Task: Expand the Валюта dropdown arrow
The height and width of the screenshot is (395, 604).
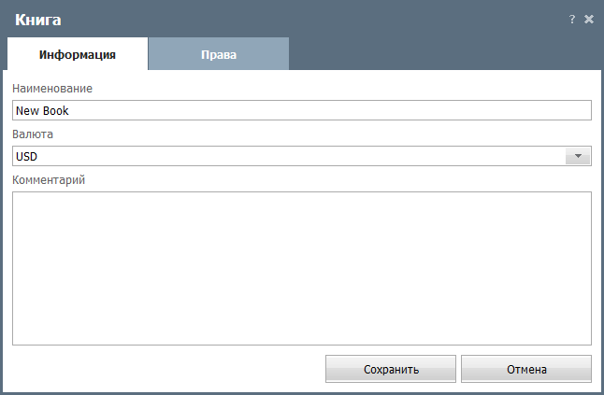Action: [x=578, y=156]
